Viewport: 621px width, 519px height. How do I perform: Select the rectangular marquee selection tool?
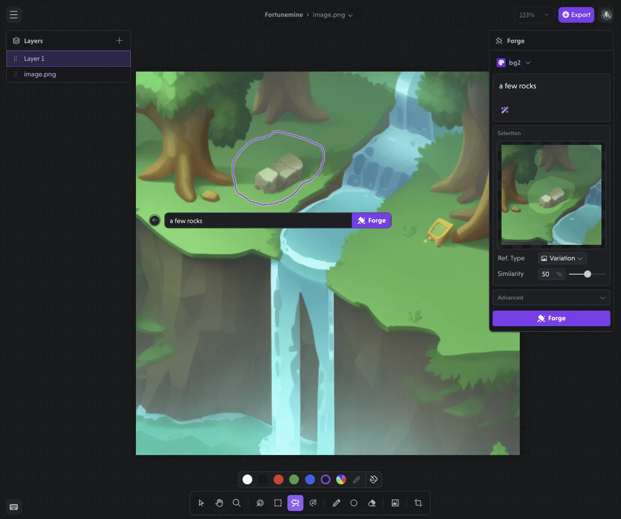coord(278,503)
